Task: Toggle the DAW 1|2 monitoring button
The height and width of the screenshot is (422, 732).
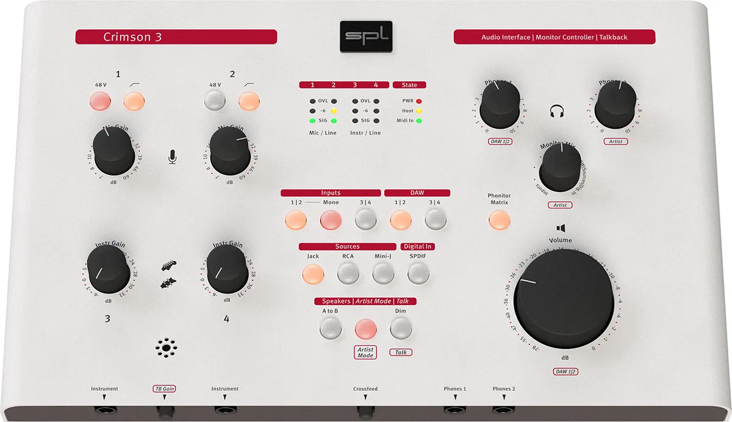Action: tap(400, 219)
